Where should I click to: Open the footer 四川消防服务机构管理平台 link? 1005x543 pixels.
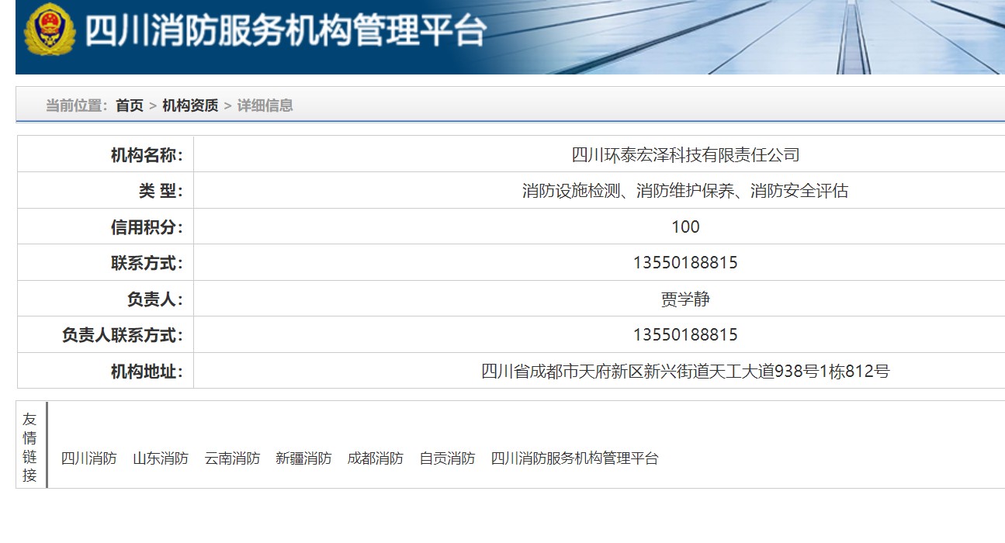574,458
